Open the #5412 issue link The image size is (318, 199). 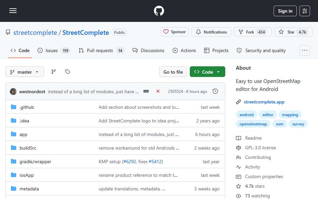(x=155, y=162)
